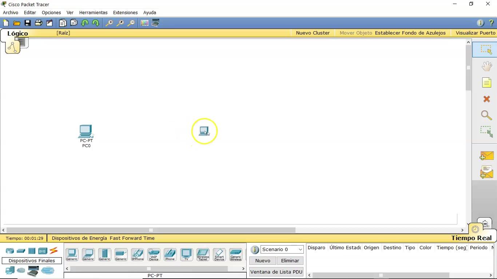Reset zoom with the R magnifier
The height and width of the screenshot is (279, 497).
[120, 23]
